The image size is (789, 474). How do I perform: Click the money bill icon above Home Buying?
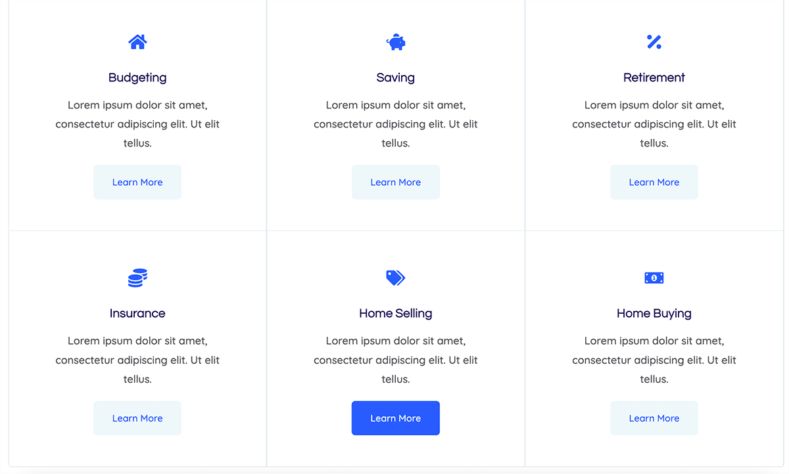tap(654, 278)
